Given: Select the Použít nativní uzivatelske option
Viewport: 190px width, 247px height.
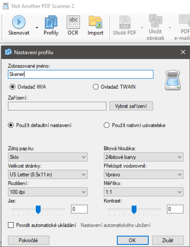Looking at the screenshot, I should click(106, 125).
